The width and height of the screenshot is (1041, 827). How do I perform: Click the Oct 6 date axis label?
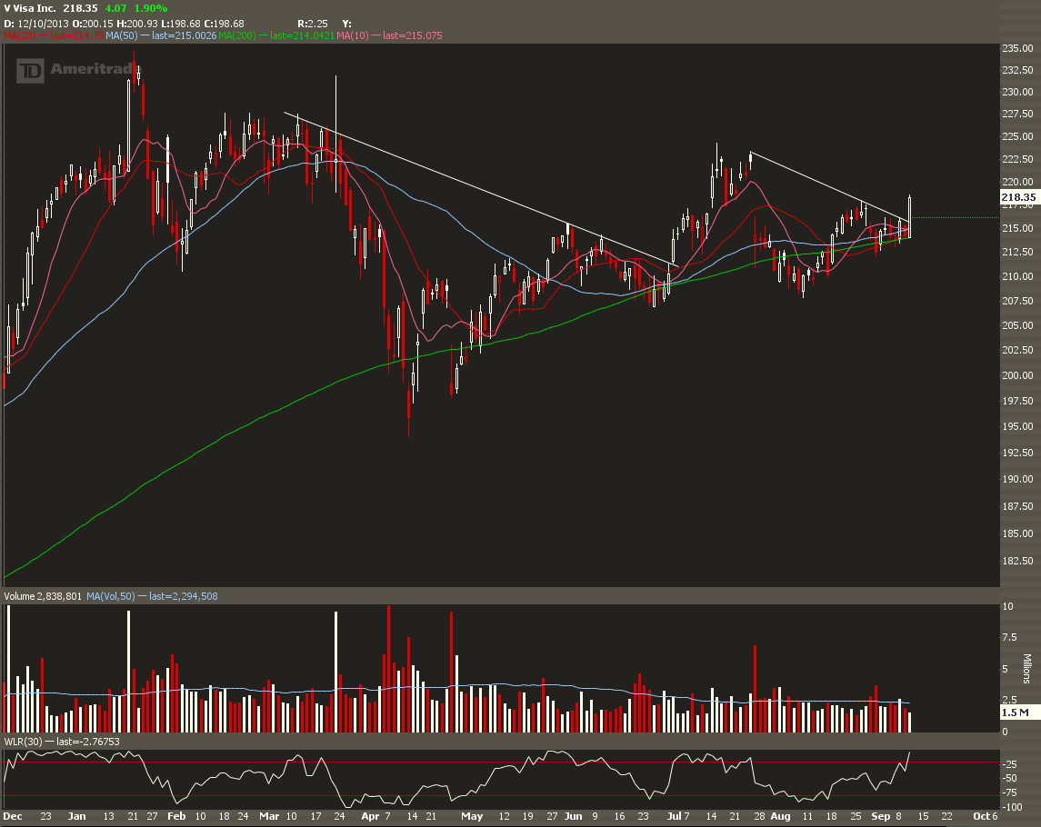click(x=986, y=816)
